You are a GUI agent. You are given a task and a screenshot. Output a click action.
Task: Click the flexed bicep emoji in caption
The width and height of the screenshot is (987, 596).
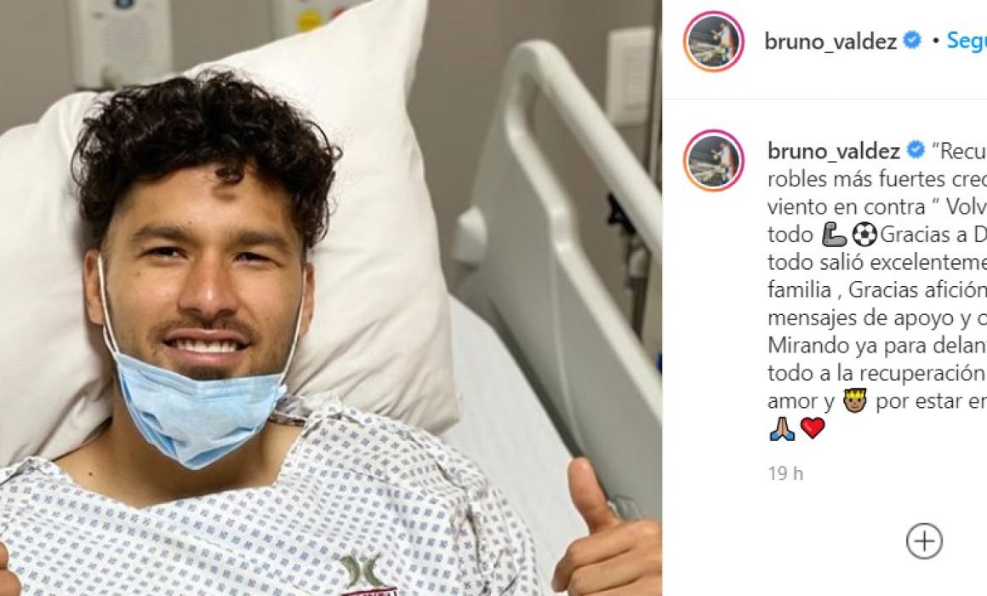click(834, 235)
